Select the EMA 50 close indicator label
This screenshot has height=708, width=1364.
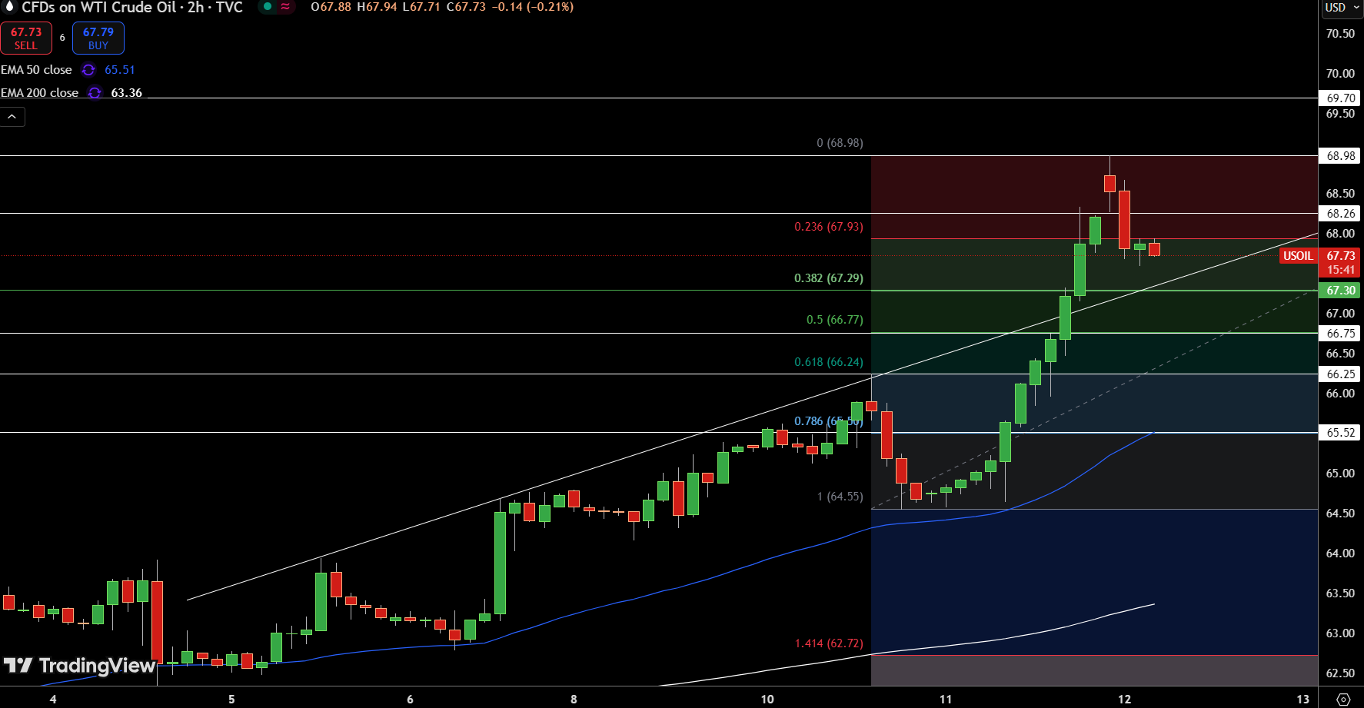click(x=36, y=70)
